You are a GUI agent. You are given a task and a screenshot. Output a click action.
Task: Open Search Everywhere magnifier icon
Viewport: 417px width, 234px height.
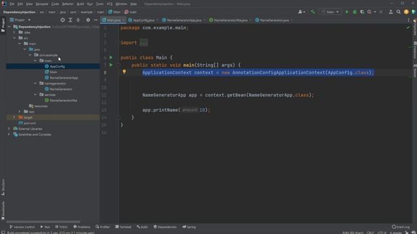[x=398, y=12]
